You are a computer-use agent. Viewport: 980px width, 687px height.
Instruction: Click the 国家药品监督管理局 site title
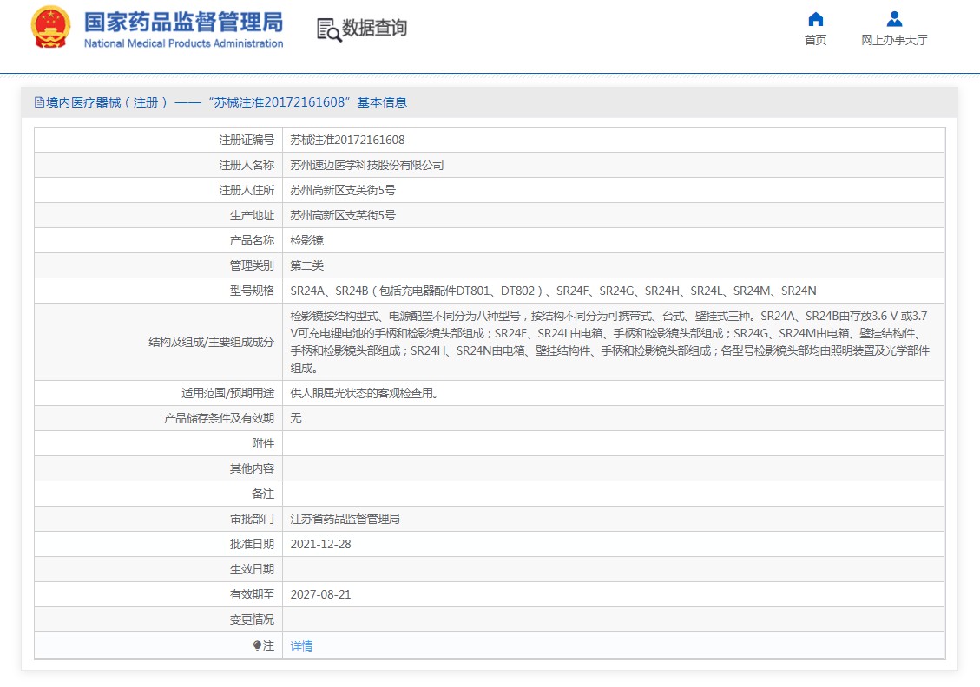point(183,22)
